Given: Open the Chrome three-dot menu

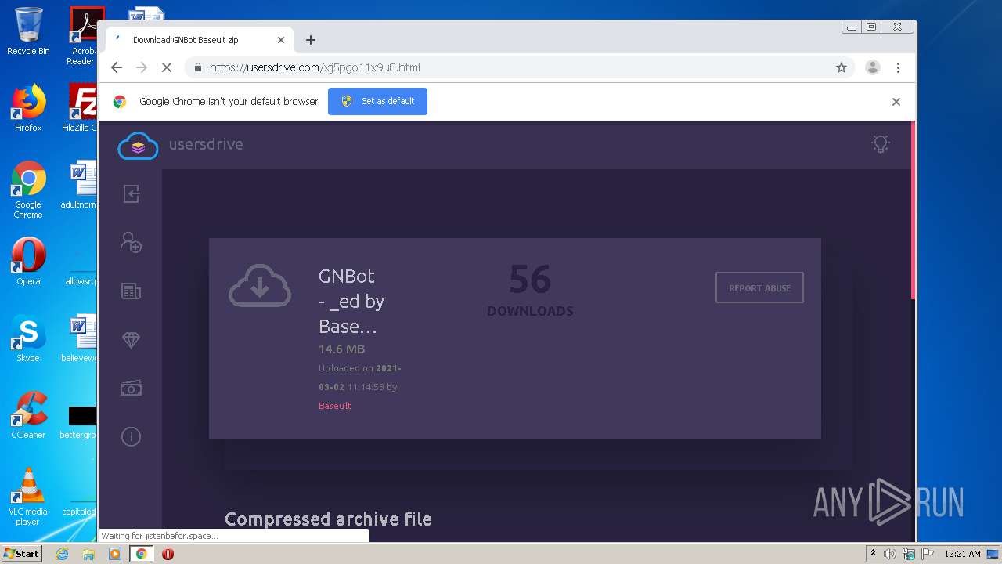Looking at the screenshot, I should tap(899, 67).
